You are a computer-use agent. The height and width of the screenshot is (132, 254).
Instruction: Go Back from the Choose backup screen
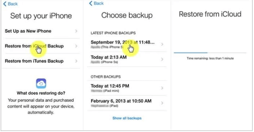pos(96,3)
